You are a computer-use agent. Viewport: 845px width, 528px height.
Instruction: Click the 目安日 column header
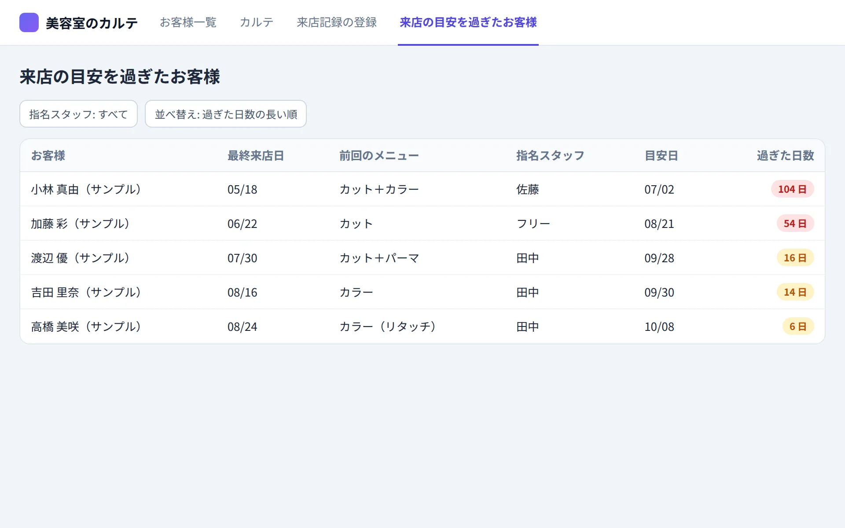[x=661, y=155]
